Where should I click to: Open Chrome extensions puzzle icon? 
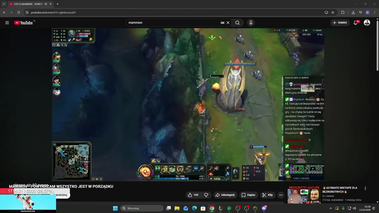(343, 12)
